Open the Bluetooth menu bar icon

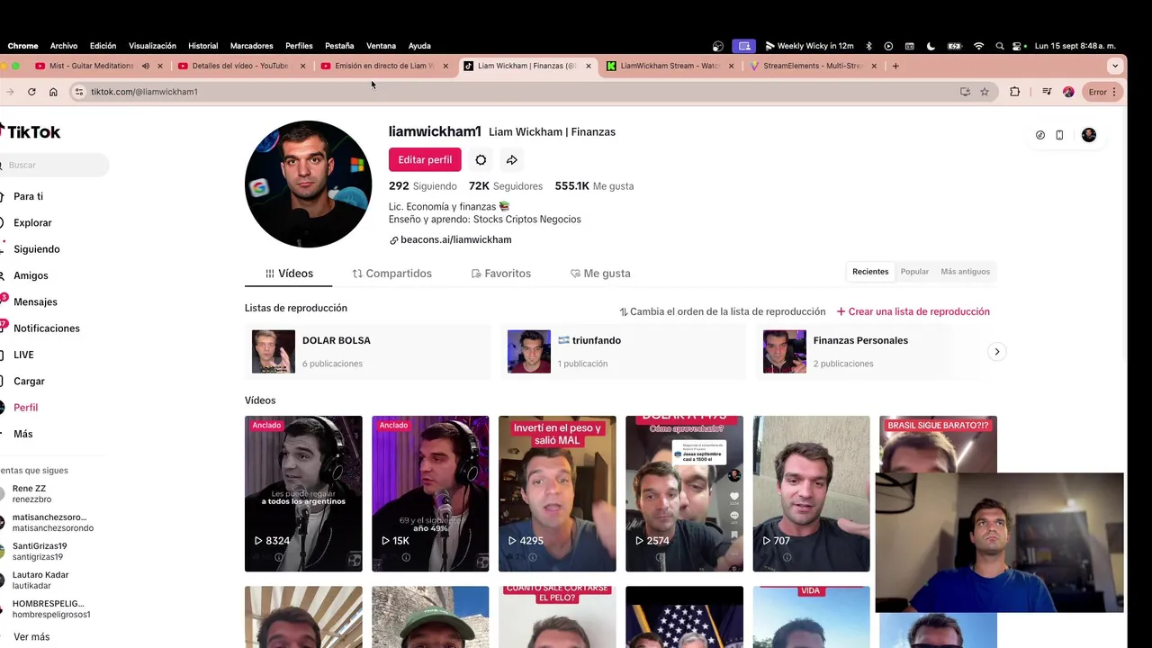[x=868, y=46]
